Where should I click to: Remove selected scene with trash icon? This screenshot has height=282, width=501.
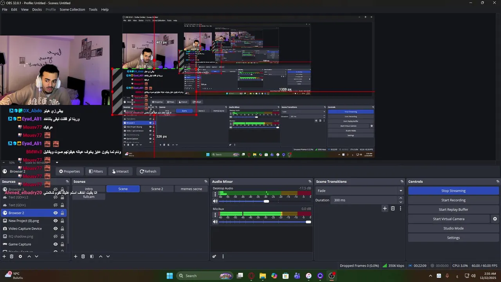coord(83,257)
